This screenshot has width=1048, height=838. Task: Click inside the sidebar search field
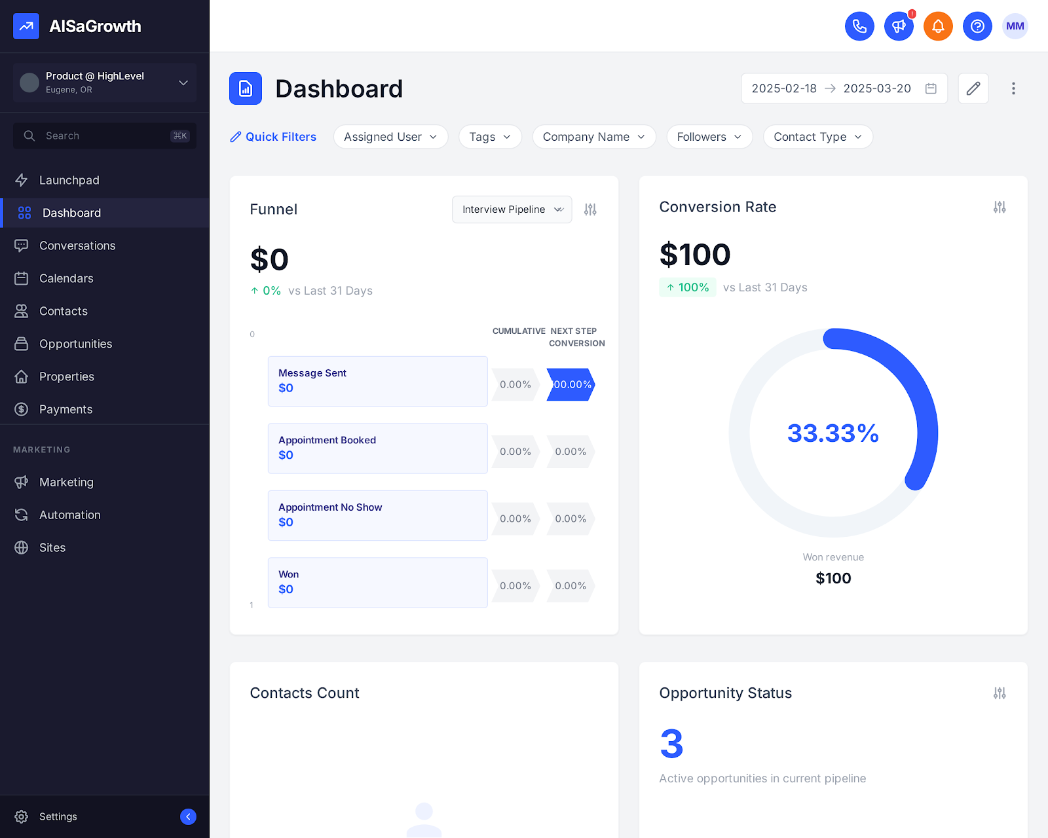pyautogui.click(x=92, y=136)
